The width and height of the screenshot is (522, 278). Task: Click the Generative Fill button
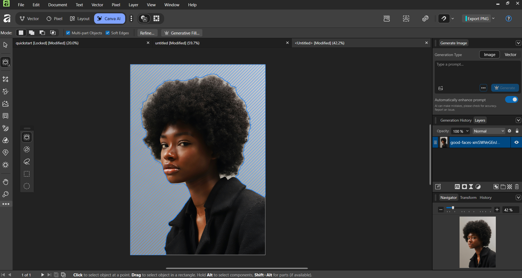click(182, 33)
